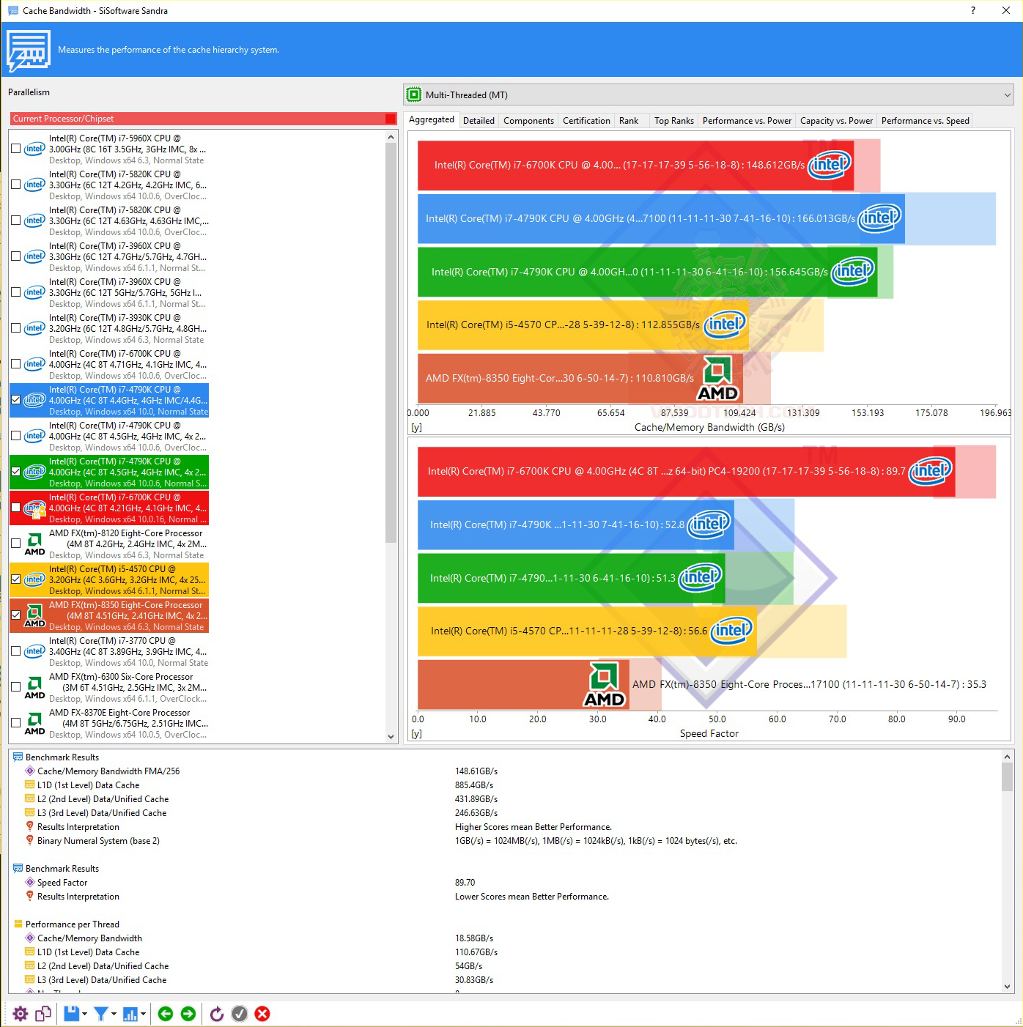Open the settings gear in the bottom toolbar
The width and height of the screenshot is (1023, 1027).
tap(21, 1014)
